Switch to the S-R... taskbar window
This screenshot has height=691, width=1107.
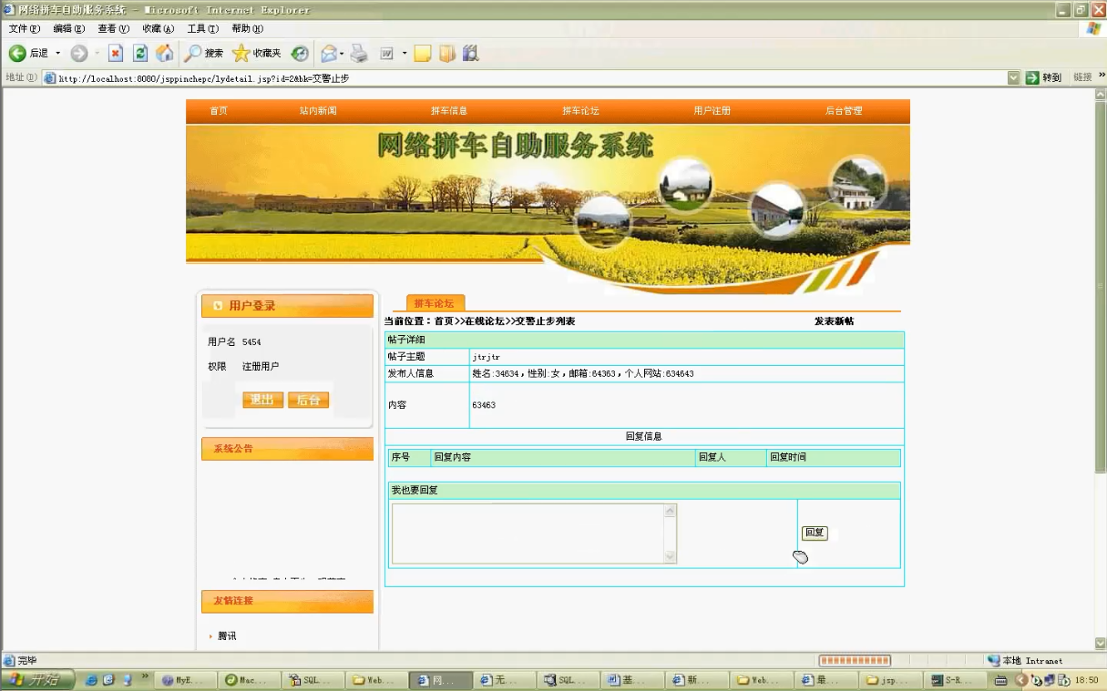[x=956, y=680]
